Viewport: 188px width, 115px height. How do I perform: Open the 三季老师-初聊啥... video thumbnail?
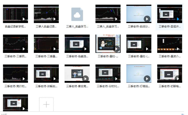170,73
